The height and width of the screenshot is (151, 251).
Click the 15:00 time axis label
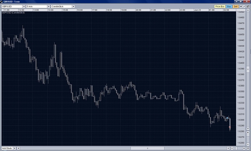(x=65, y=10)
